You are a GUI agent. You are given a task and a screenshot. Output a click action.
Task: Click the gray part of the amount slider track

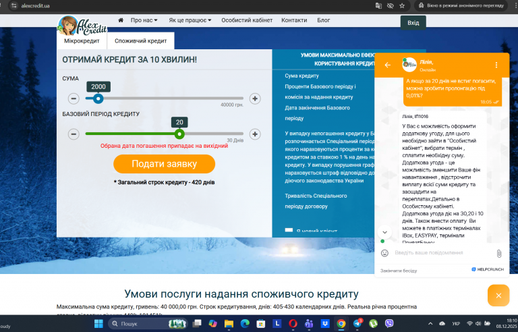(x=173, y=99)
